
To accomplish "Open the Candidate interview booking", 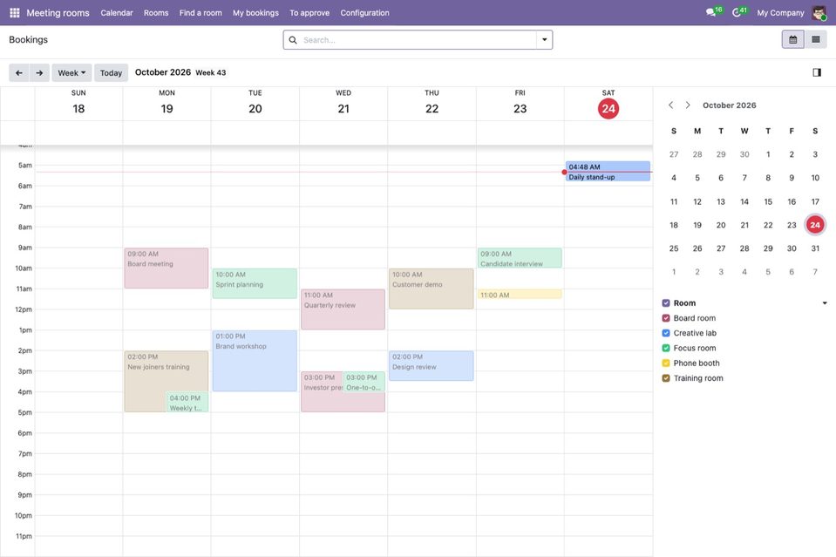I will click(520, 258).
